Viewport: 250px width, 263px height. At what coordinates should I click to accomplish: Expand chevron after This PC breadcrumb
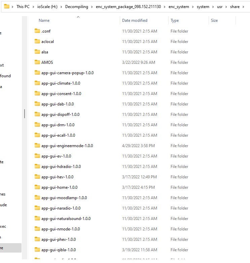[33, 7]
